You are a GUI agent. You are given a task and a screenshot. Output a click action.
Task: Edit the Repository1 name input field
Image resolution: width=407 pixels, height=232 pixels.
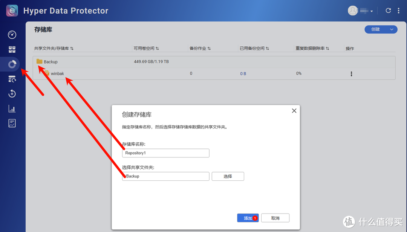click(165, 153)
